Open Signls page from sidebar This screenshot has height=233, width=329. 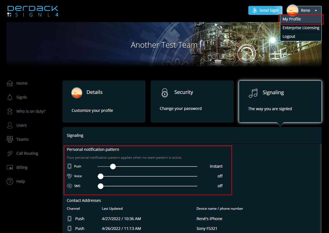(22, 97)
